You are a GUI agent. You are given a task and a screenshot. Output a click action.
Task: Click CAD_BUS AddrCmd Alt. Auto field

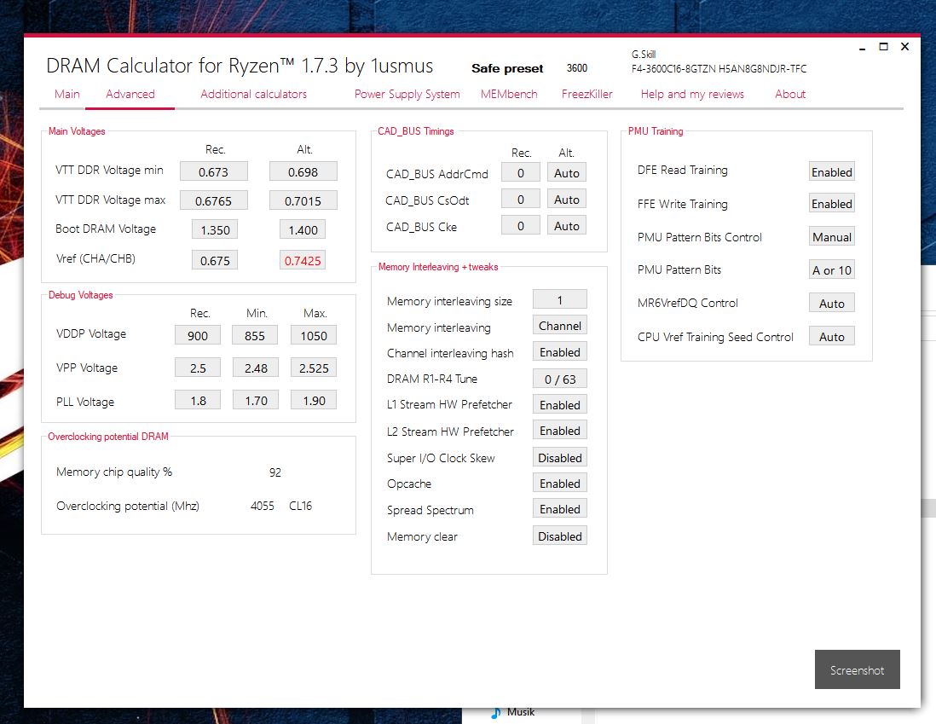567,172
